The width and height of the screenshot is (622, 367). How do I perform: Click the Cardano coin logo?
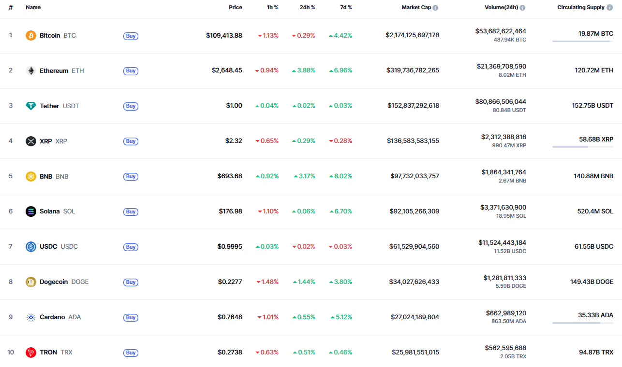[x=31, y=317]
